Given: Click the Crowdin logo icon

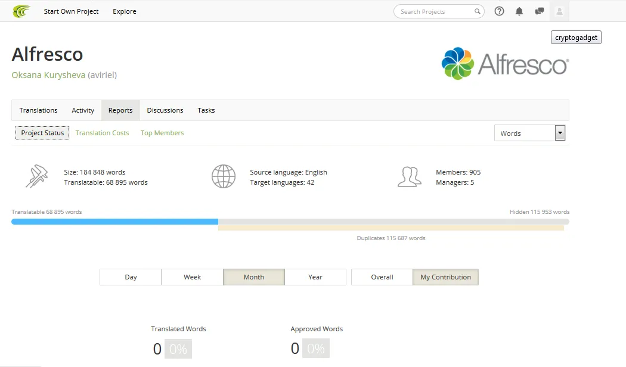Looking at the screenshot, I should click(x=21, y=11).
